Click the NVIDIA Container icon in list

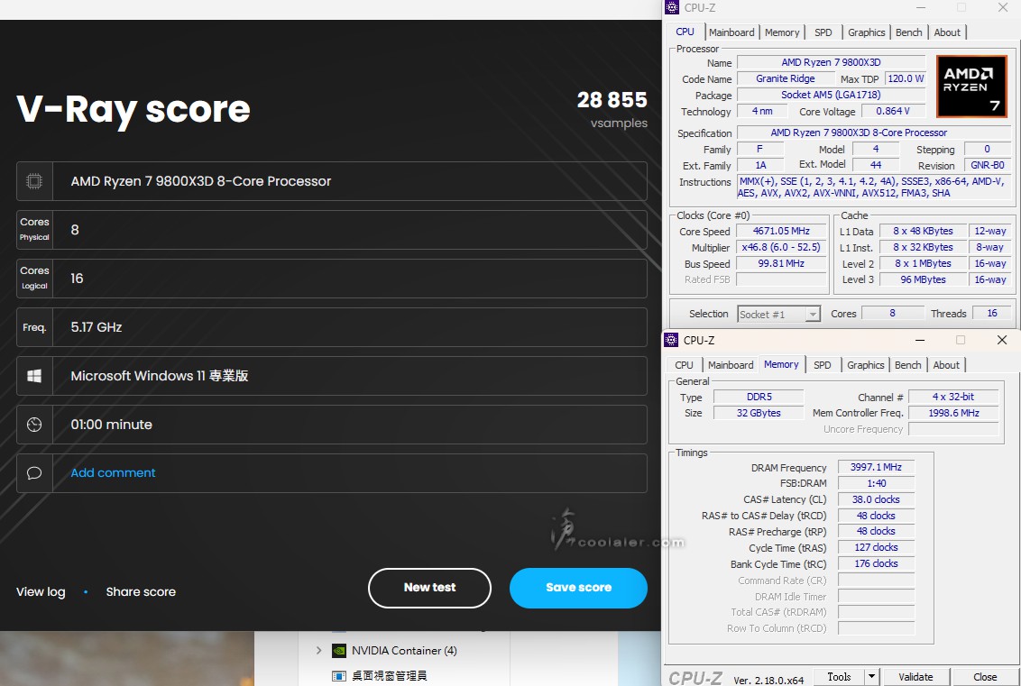339,650
